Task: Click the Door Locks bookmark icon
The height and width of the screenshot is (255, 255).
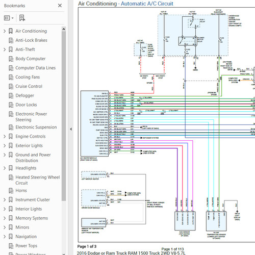Action: pos(11,105)
